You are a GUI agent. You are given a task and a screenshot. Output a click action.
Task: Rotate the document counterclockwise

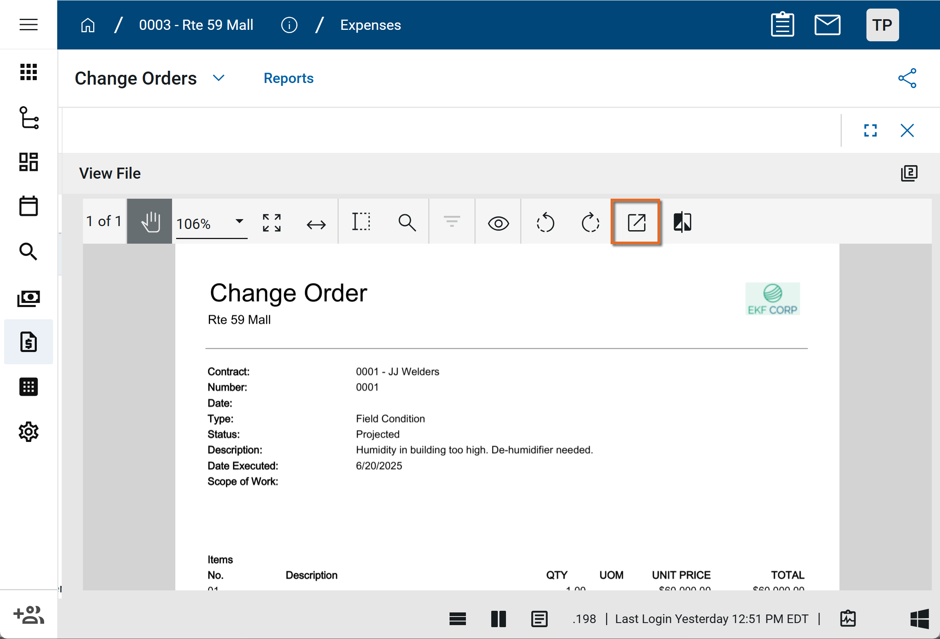(545, 223)
